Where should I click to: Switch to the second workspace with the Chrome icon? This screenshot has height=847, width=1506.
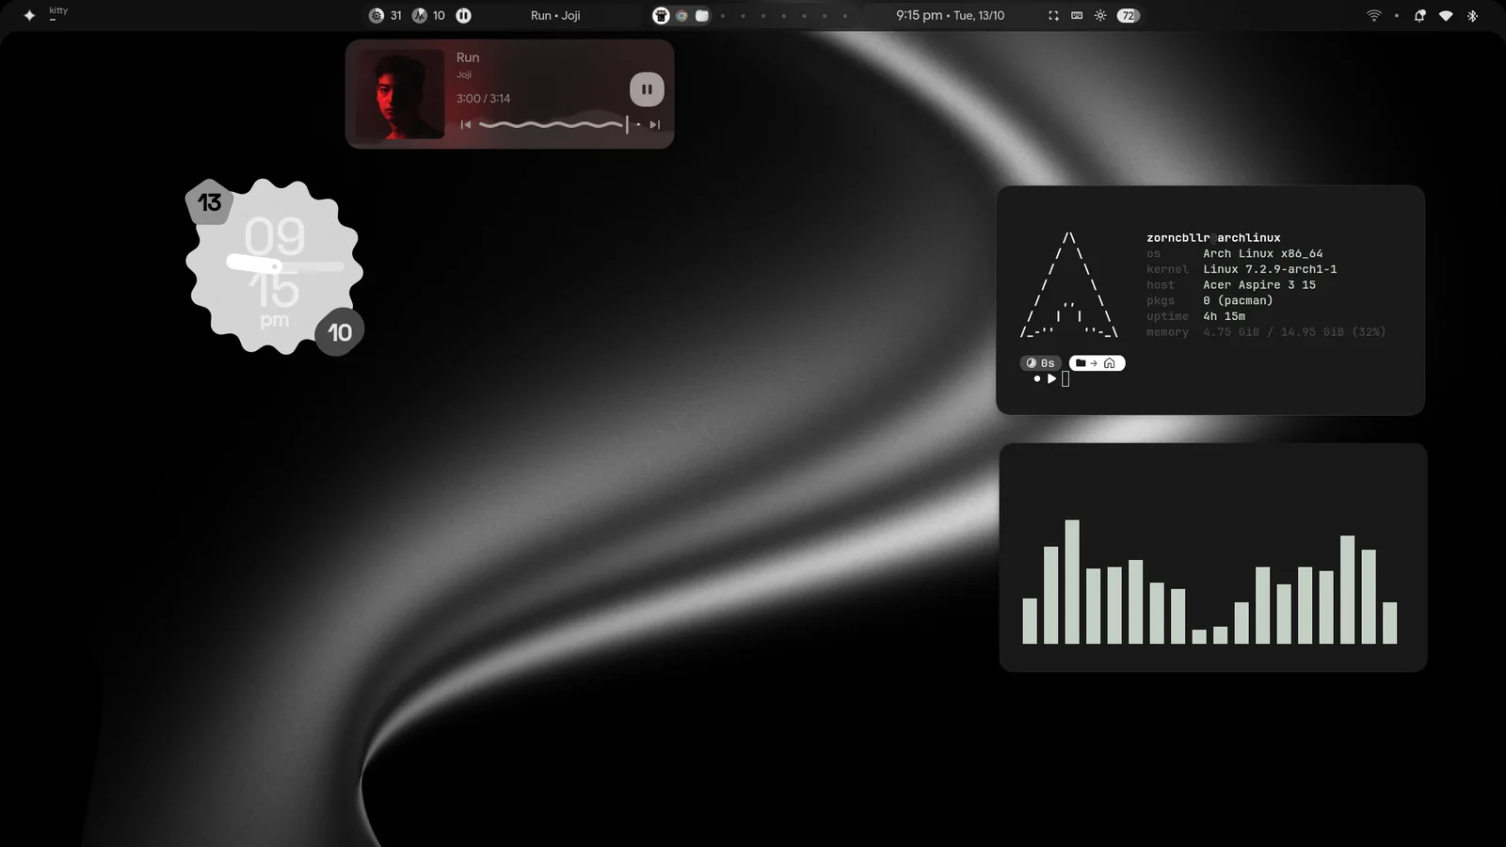pyautogui.click(x=681, y=15)
